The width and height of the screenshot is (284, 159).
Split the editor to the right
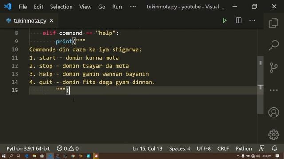coord(239,20)
